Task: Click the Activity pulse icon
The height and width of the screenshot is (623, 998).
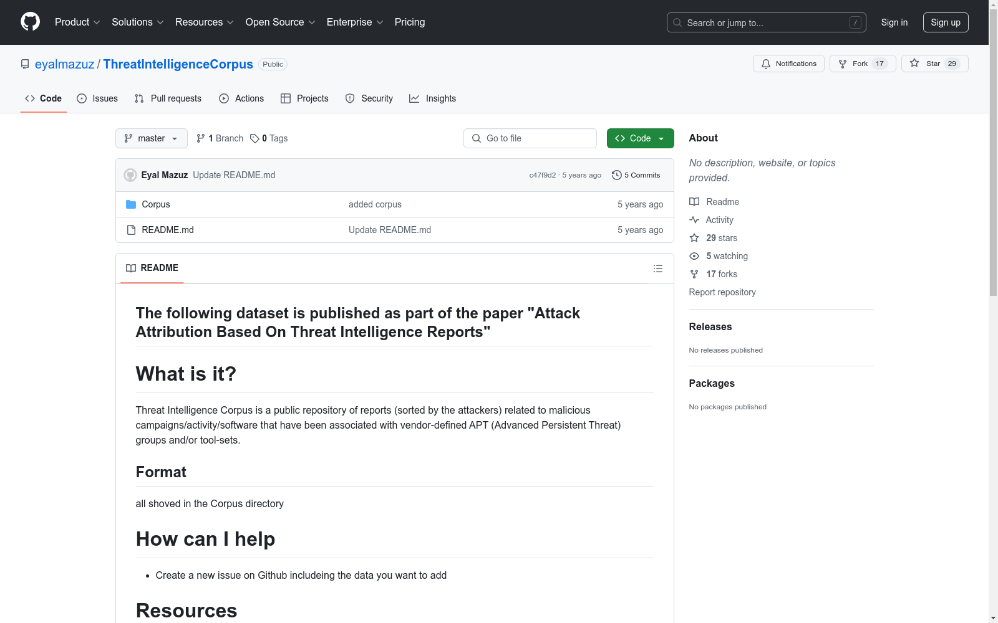Action: pyautogui.click(x=694, y=220)
